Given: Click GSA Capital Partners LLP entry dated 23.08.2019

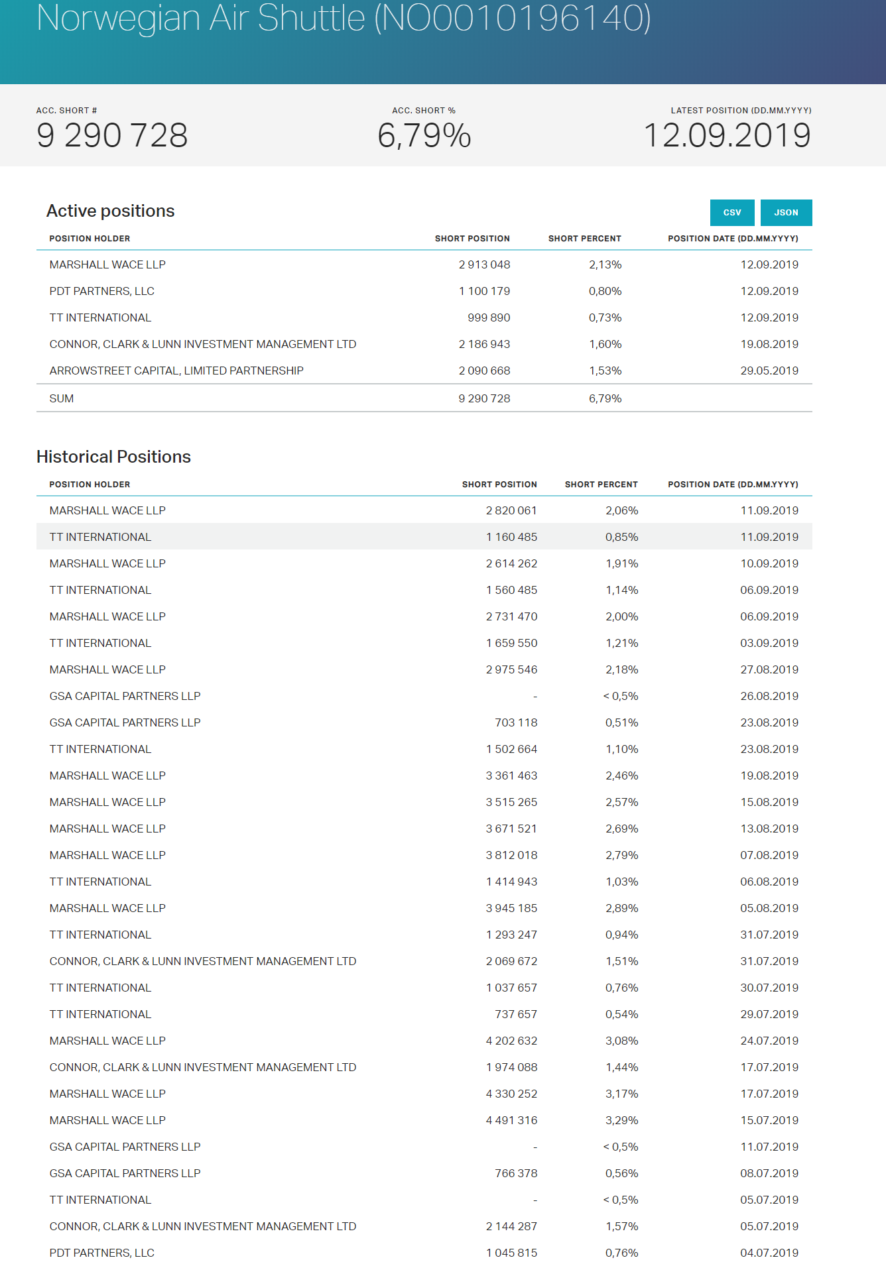Looking at the screenshot, I should pyautogui.click(x=125, y=722).
